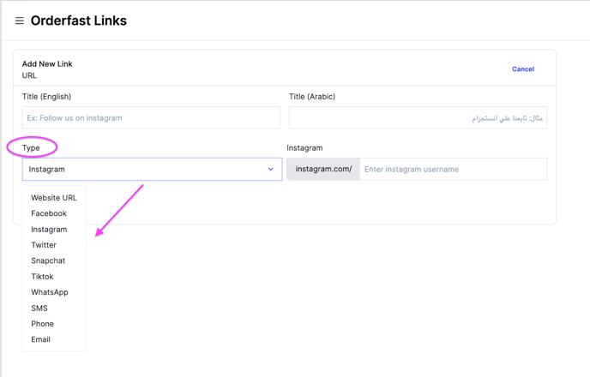Viewport: 590px width, 377px height.
Task: Pick Instagram in the dropdown list
Action: tap(49, 230)
